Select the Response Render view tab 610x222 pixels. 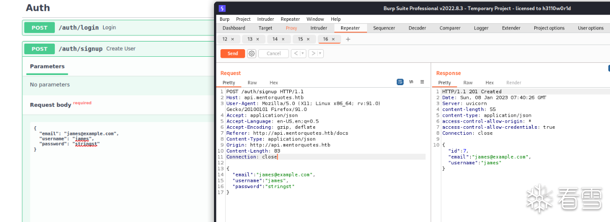(x=513, y=83)
